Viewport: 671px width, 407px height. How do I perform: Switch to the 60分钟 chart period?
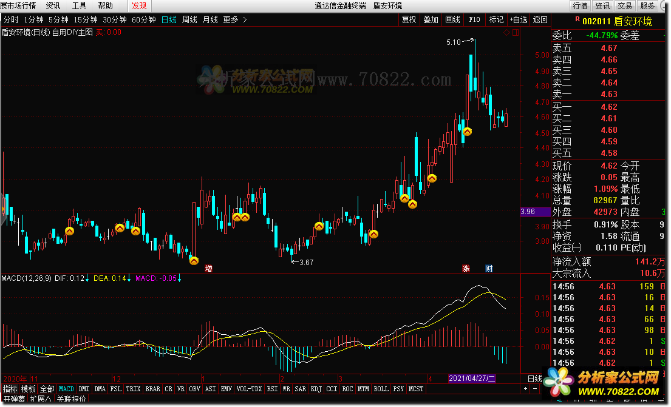[144, 19]
